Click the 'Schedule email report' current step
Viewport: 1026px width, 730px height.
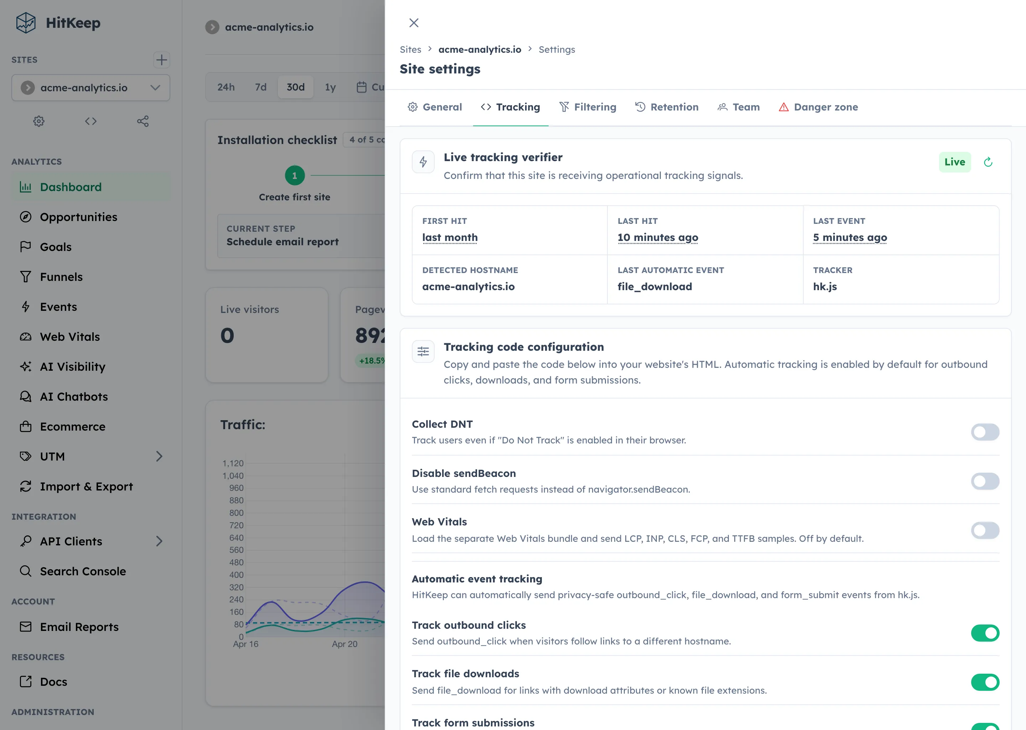pyautogui.click(x=282, y=242)
